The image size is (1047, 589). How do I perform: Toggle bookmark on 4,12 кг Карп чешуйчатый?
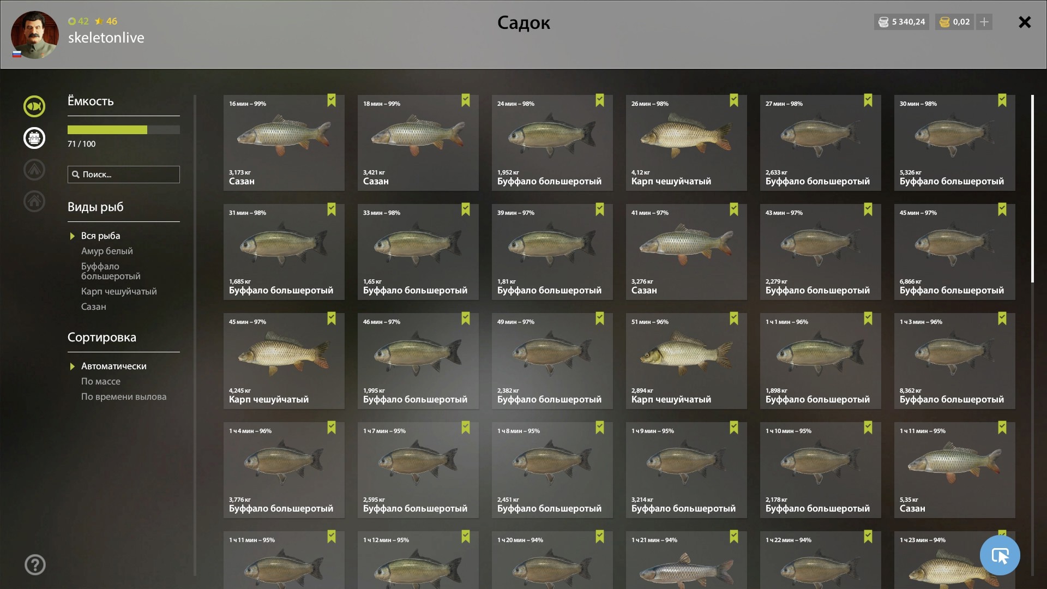coord(734,100)
